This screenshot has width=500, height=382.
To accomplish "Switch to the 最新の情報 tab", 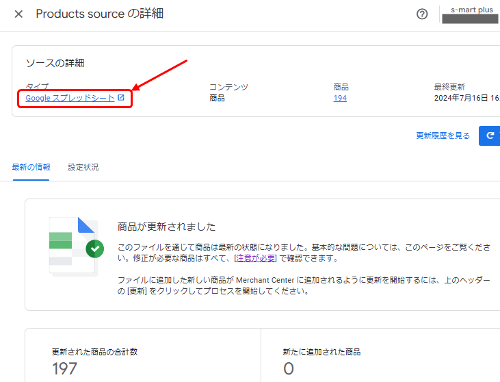I will point(31,167).
